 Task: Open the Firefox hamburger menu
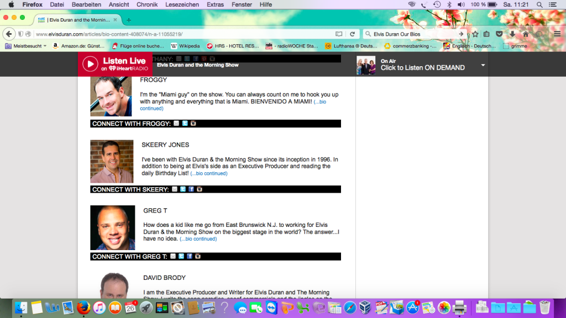point(557,34)
